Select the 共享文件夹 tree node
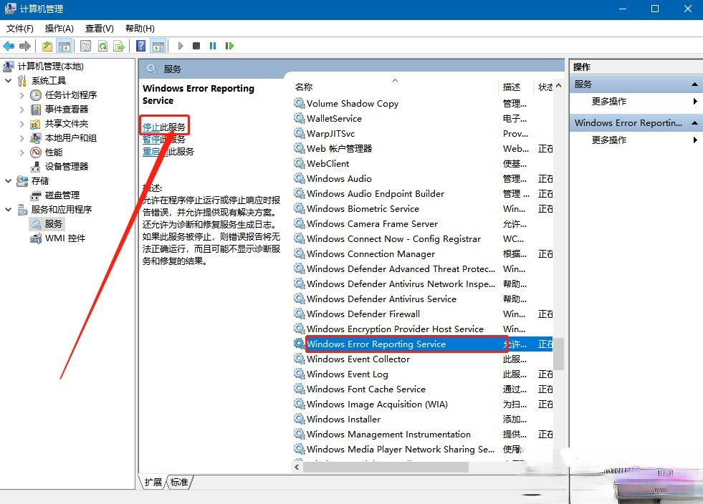703x504 pixels. coord(67,124)
